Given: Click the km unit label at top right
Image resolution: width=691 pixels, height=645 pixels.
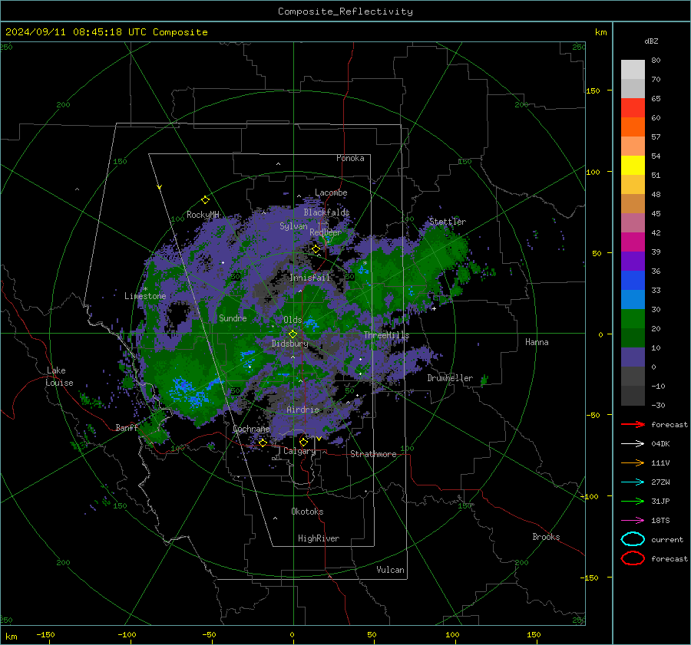Looking at the screenshot, I should 600,32.
